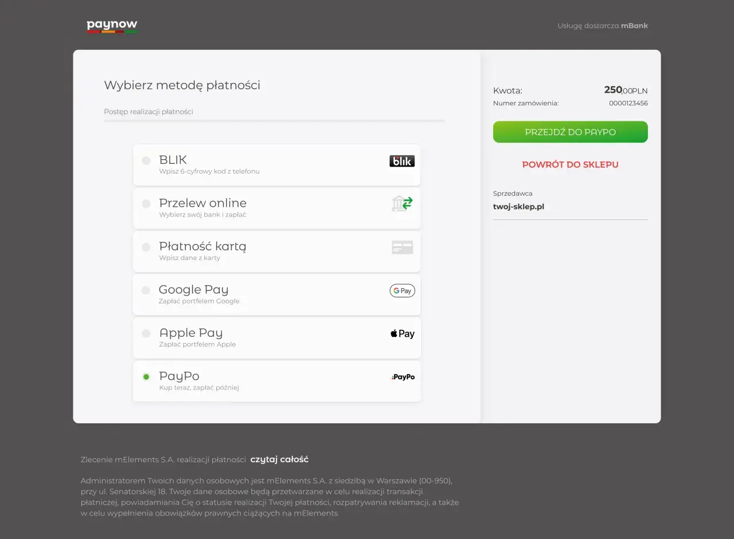Click the seller name twoj-sklep.pl
This screenshot has width=734, height=539.
click(518, 206)
